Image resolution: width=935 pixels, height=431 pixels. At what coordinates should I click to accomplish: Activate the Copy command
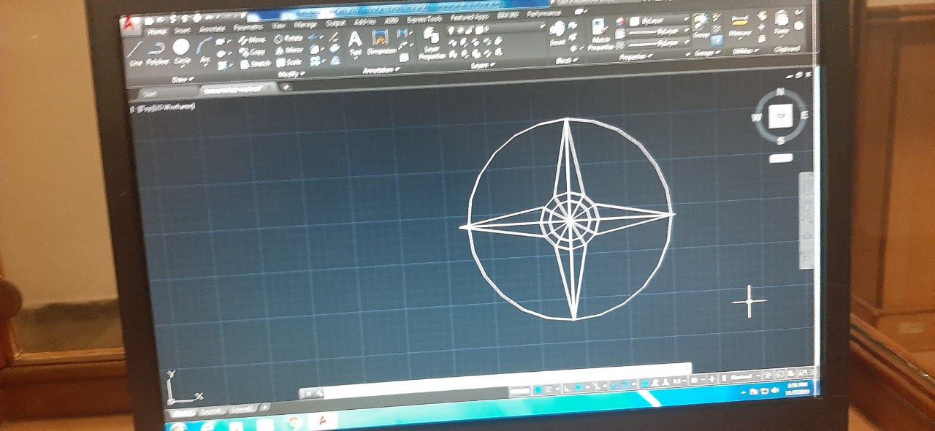coord(252,52)
